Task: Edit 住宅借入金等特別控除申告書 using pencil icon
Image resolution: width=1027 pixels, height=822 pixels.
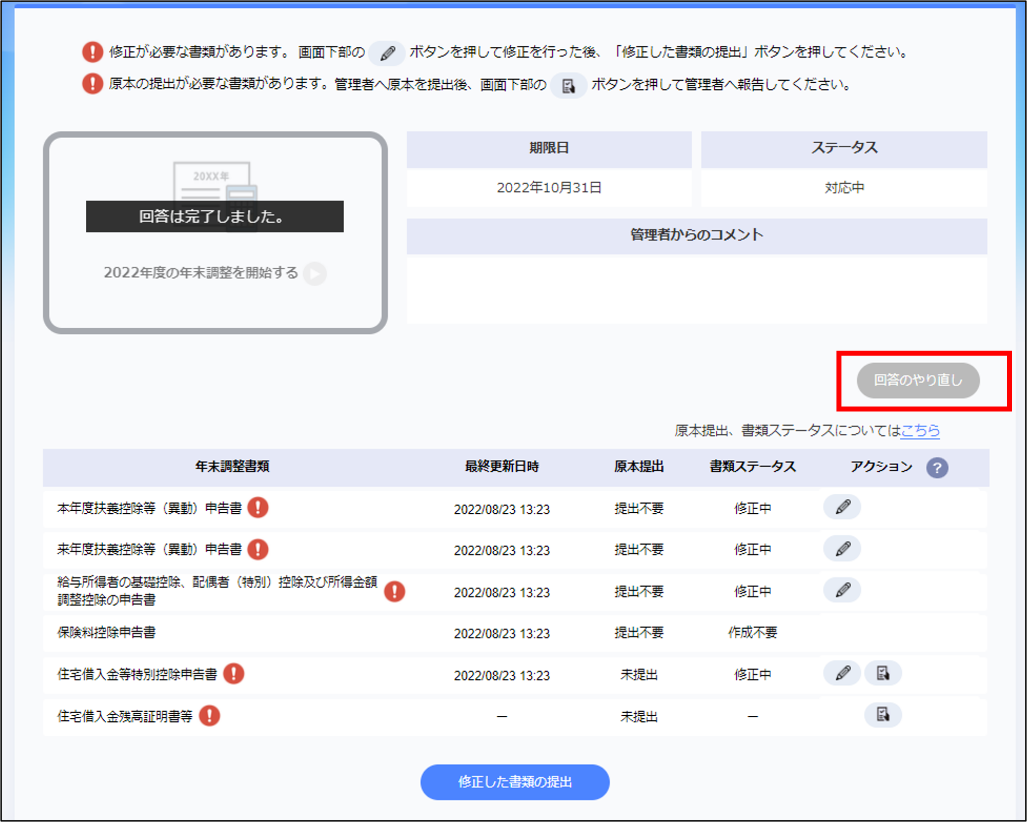Action: click(842, 673)
